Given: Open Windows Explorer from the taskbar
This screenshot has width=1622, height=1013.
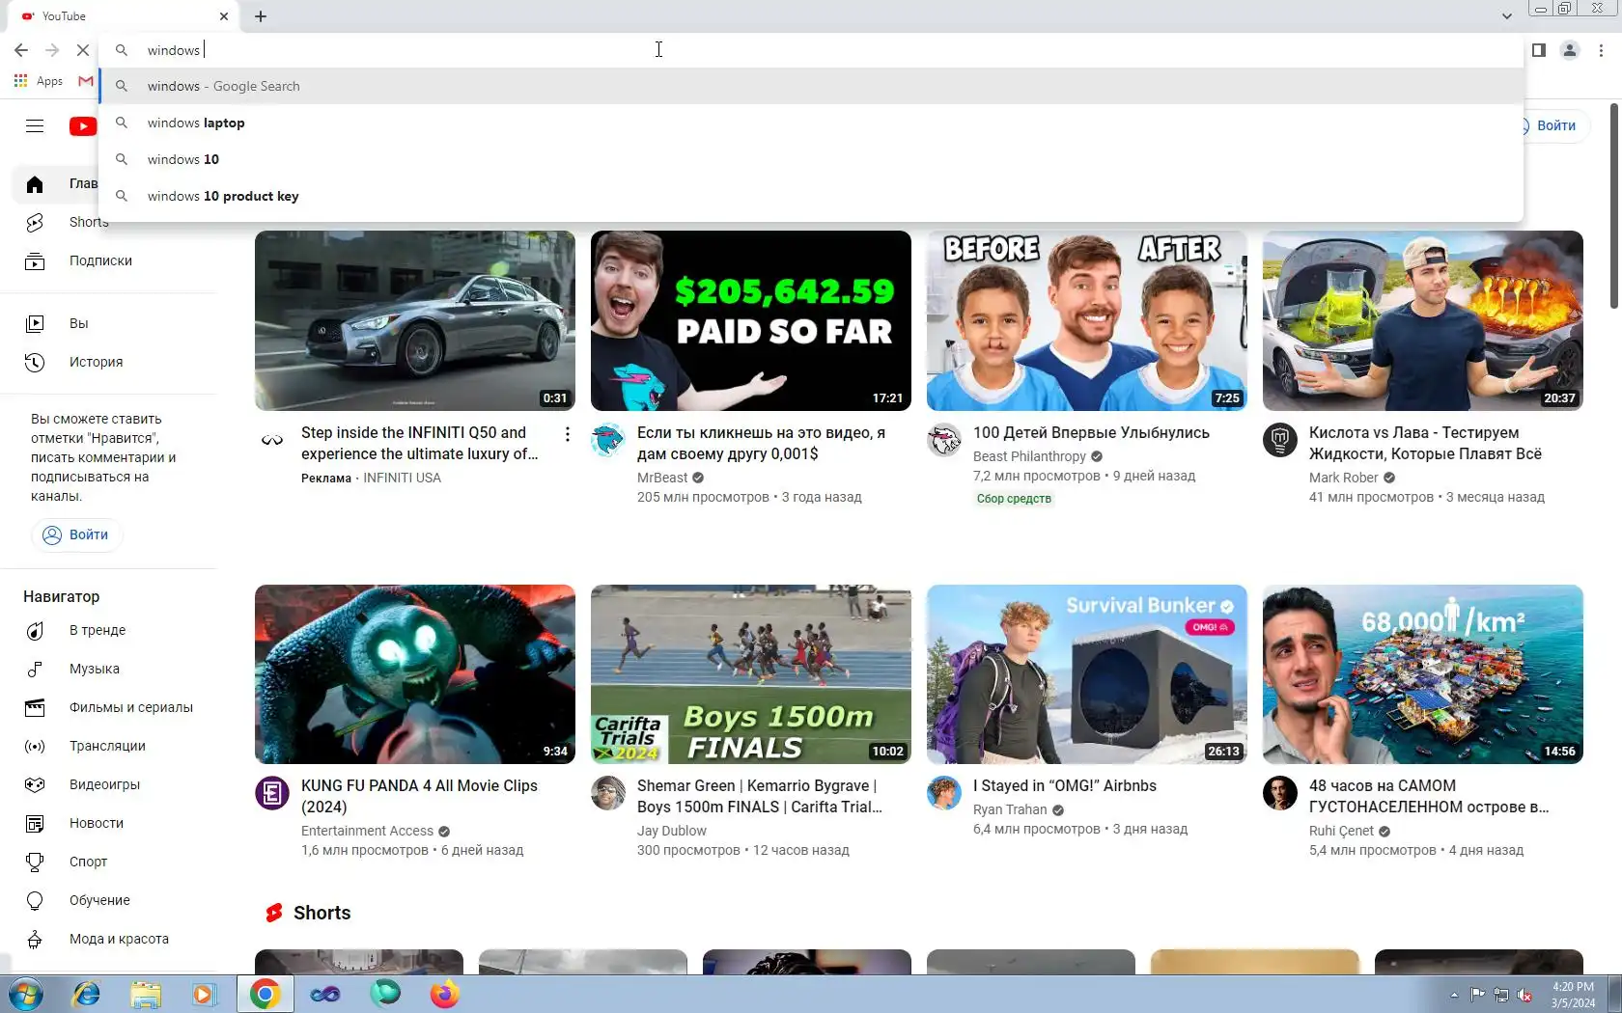Looking at the screenshot, I should 146,994.
